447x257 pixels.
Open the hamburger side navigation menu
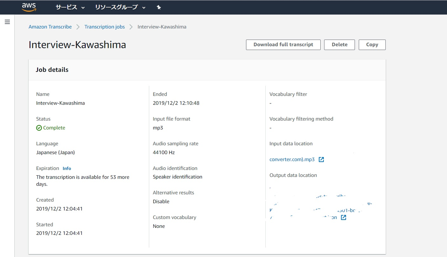click(x=7, y=22)
